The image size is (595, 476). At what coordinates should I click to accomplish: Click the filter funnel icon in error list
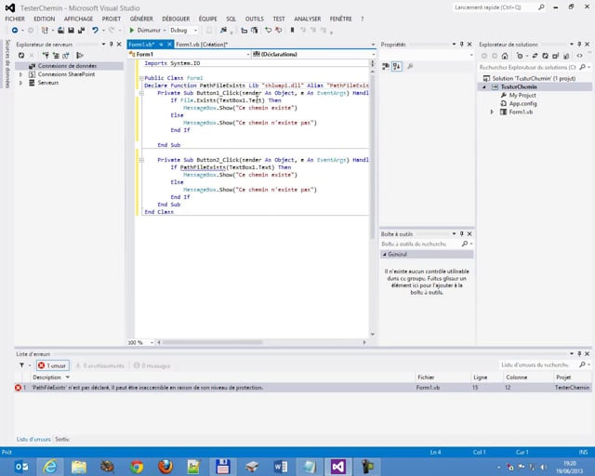pos(22,365)
